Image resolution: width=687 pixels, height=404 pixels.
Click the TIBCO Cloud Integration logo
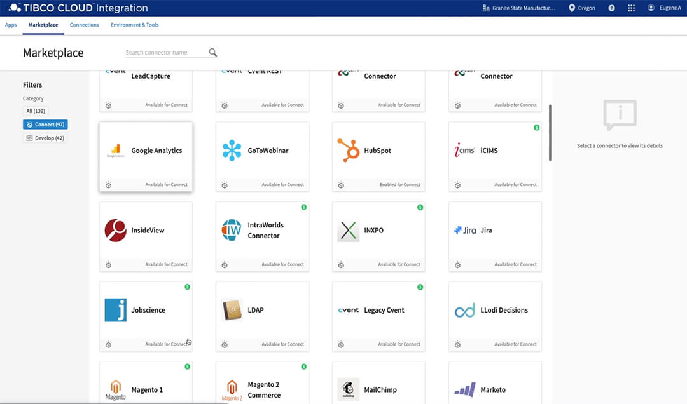(78, 8)
